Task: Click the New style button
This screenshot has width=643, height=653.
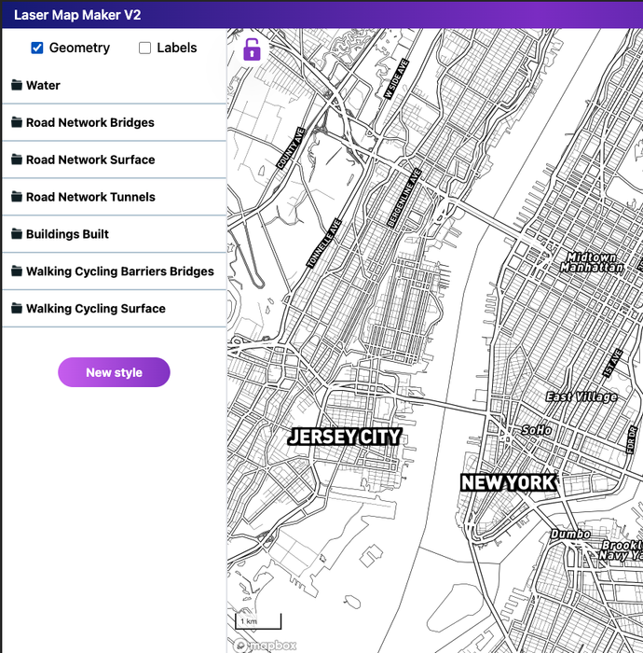Action: click(x=114, y=372)
